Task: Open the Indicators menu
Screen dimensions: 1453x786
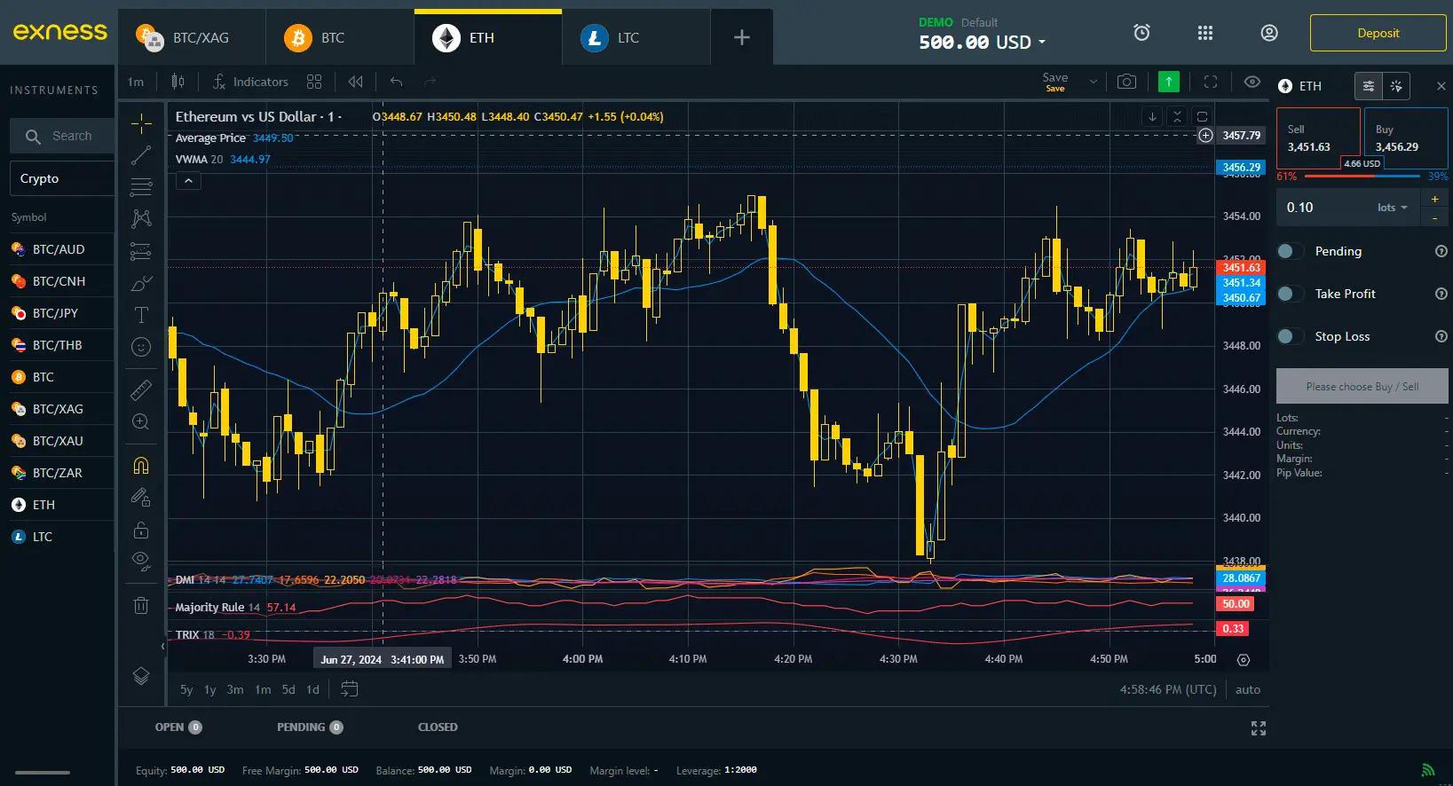Action: coord(250,82)
